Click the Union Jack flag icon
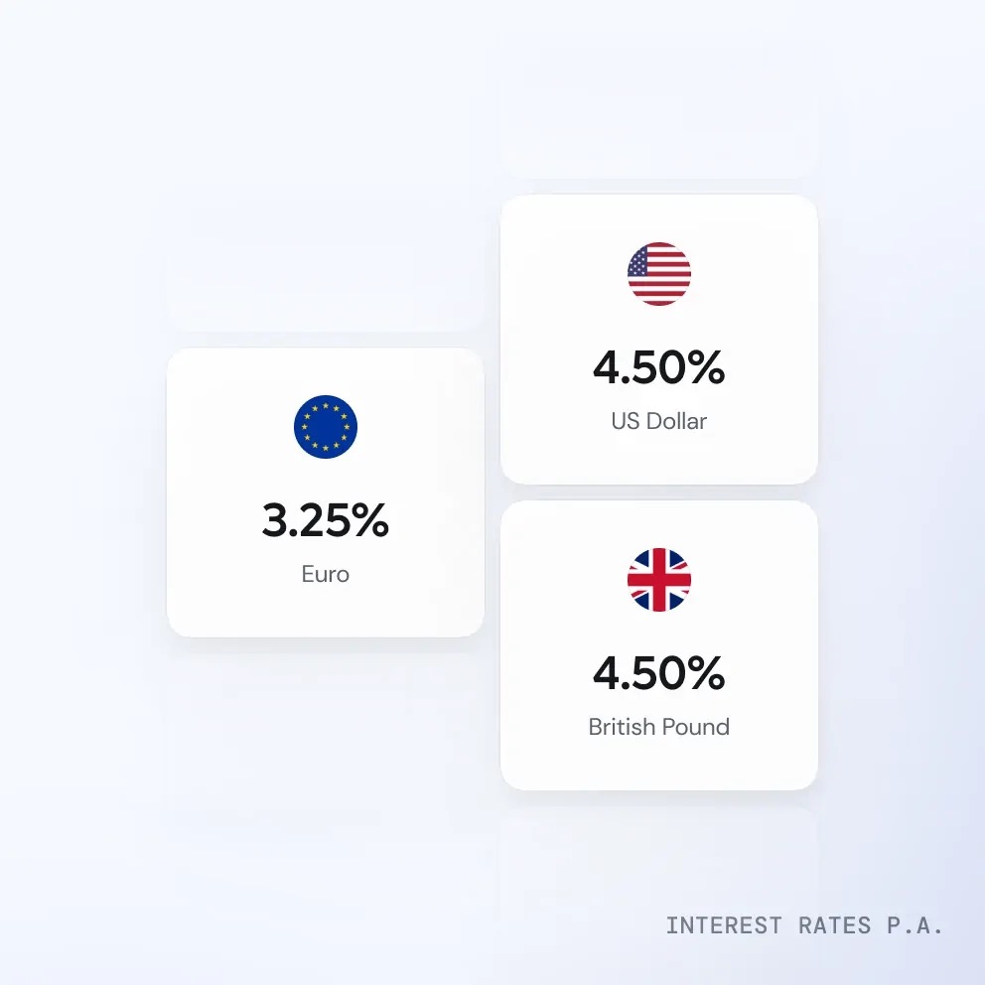Viewport: 985px width, 985px height. 659,580
